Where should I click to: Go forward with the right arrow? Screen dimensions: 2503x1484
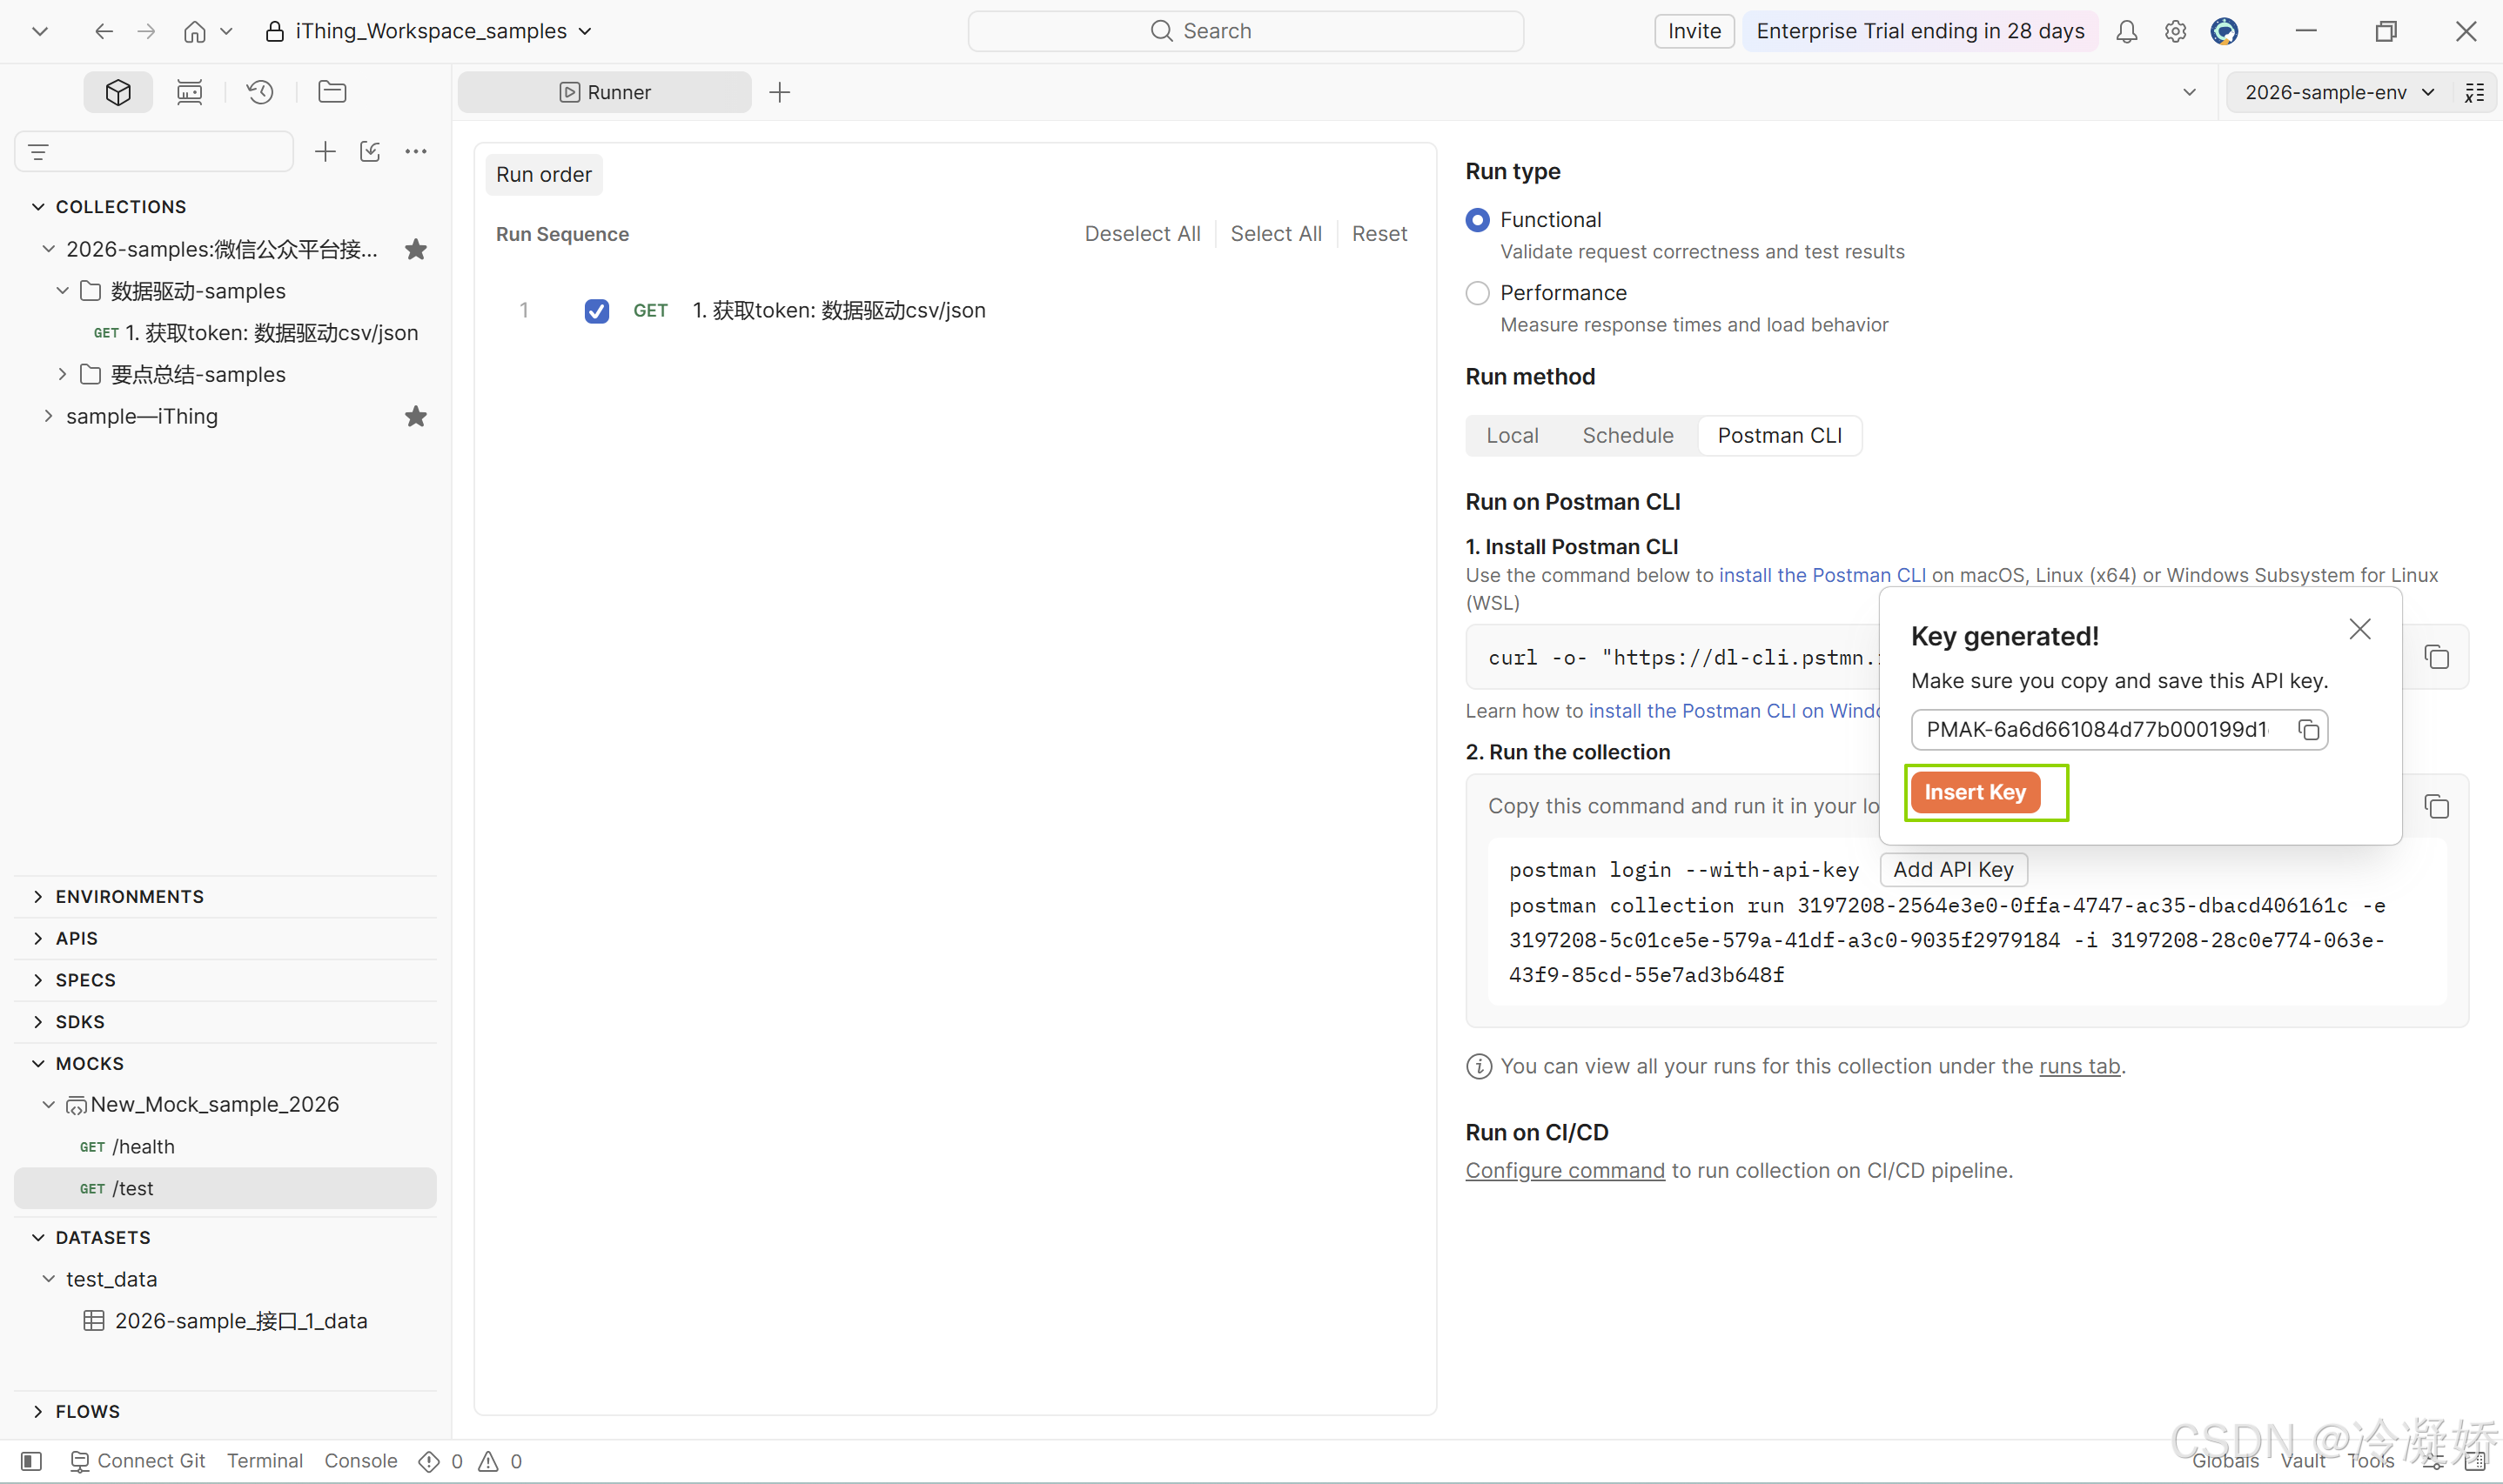click(x=146, y=31)
